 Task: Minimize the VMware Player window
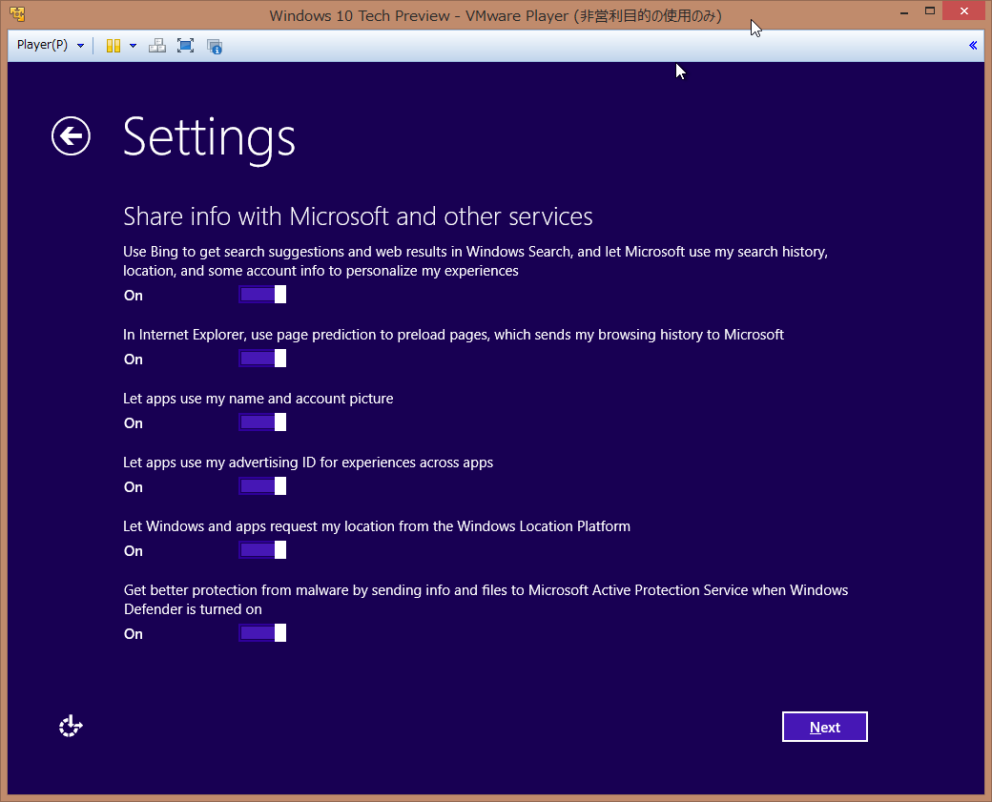(x=902, y=10)
